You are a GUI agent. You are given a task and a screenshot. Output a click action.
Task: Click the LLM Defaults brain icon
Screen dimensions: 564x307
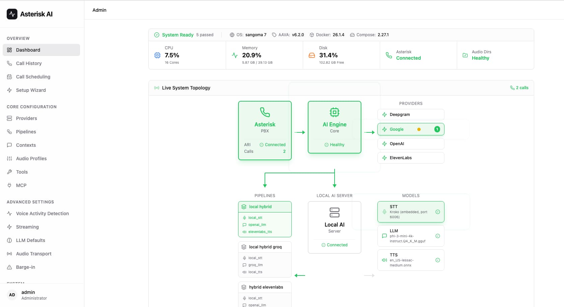click(x=9, y=240)
